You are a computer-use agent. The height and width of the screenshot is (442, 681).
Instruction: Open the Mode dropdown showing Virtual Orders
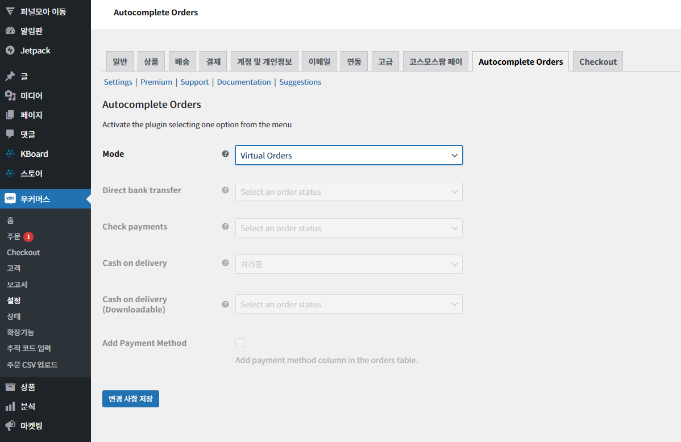(349, 155)
